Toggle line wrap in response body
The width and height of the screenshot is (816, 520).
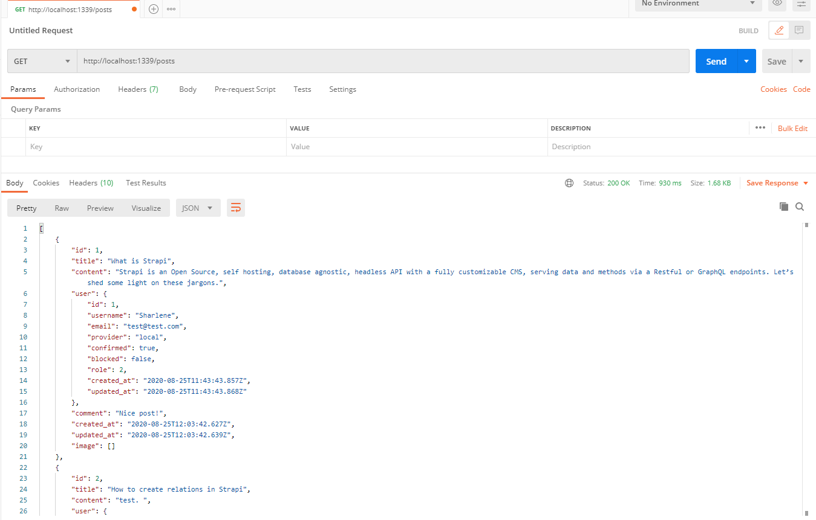[236, 208]
